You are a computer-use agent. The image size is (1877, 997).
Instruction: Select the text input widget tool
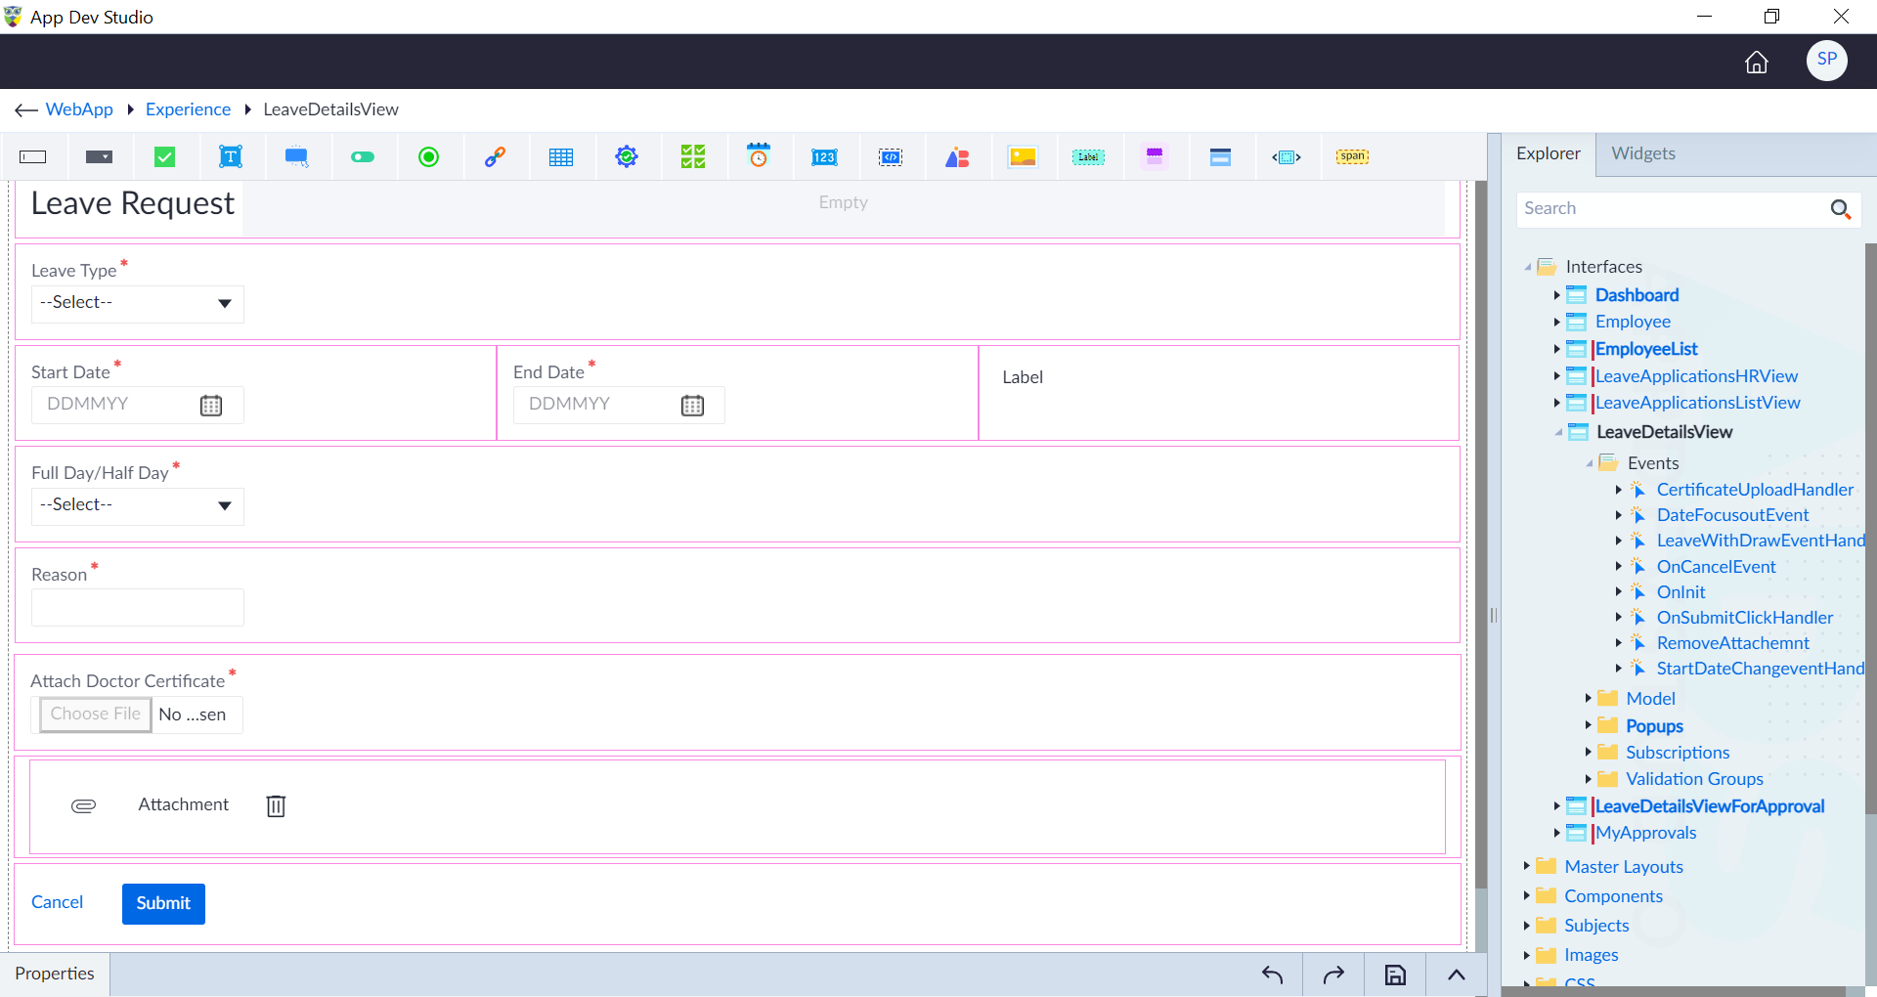coord(33,157)
